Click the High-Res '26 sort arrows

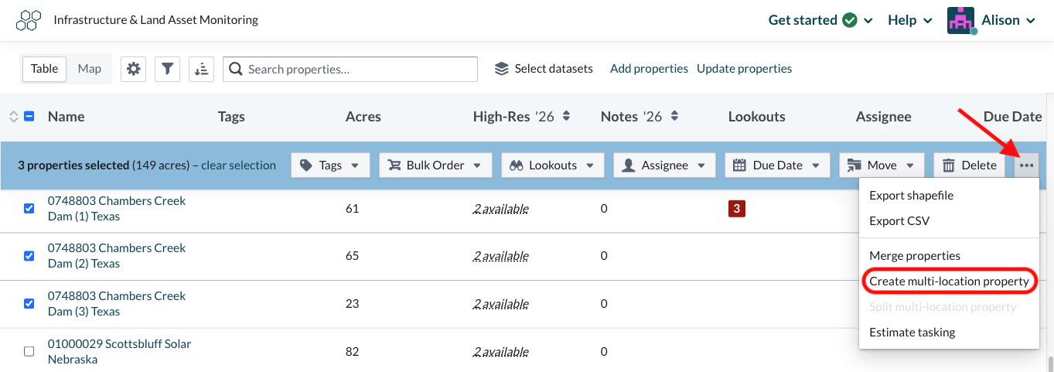[x=566, y=117]
